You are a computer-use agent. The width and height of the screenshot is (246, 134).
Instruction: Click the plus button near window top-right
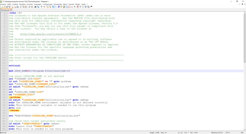pos(240,4)
